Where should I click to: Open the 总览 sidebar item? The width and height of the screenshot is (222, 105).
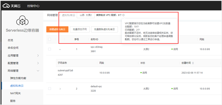[10, 40]
